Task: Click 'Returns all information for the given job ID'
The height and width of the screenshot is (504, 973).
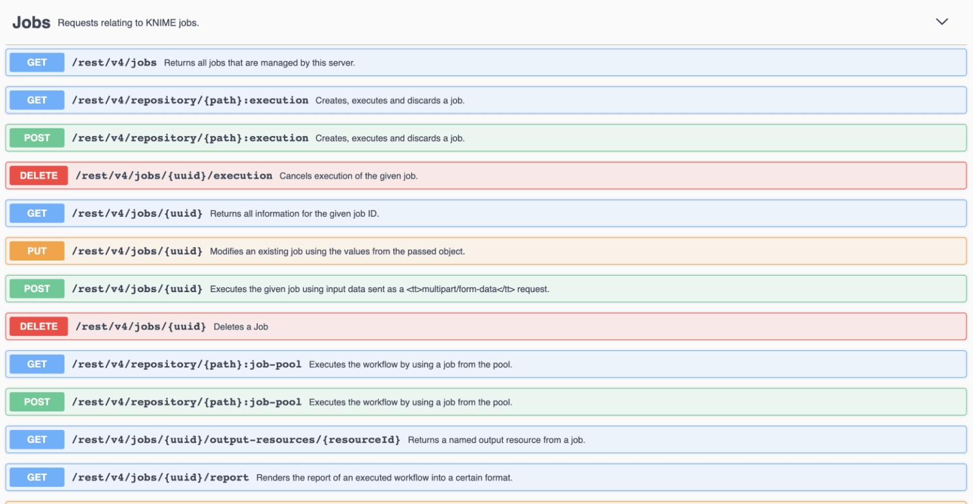Action: click(295, 214)
